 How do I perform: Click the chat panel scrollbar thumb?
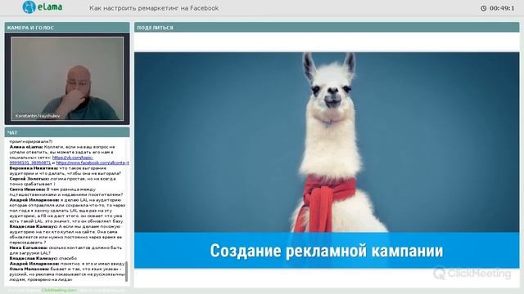[x=127, y=271]
